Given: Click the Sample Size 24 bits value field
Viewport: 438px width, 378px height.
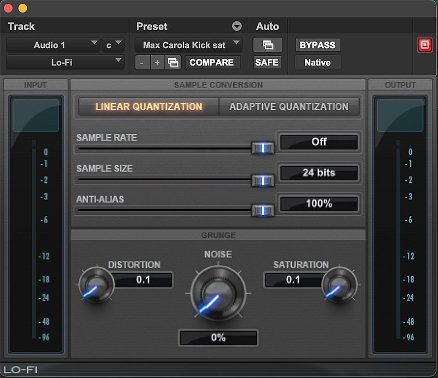Looking at the screenshot, I should coord(319,173).
